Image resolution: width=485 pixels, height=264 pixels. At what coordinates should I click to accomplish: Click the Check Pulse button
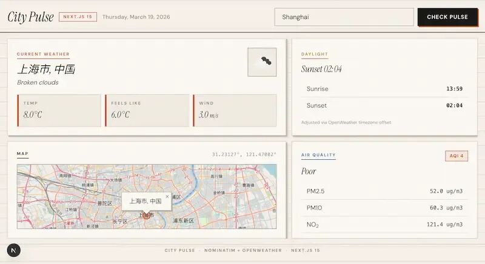coord(447,17)
